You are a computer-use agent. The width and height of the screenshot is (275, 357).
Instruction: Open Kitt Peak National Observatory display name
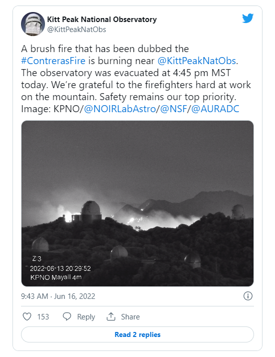tap(102, 20)
